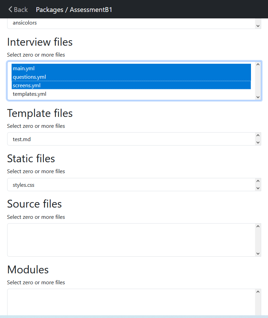Viewport: 268px width, 318px height.
Task: Select test.md in Template files
Action: 22,139
